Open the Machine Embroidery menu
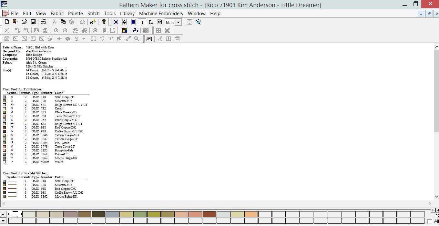This screenshot has height=226, width=439. tap(161, 14)
